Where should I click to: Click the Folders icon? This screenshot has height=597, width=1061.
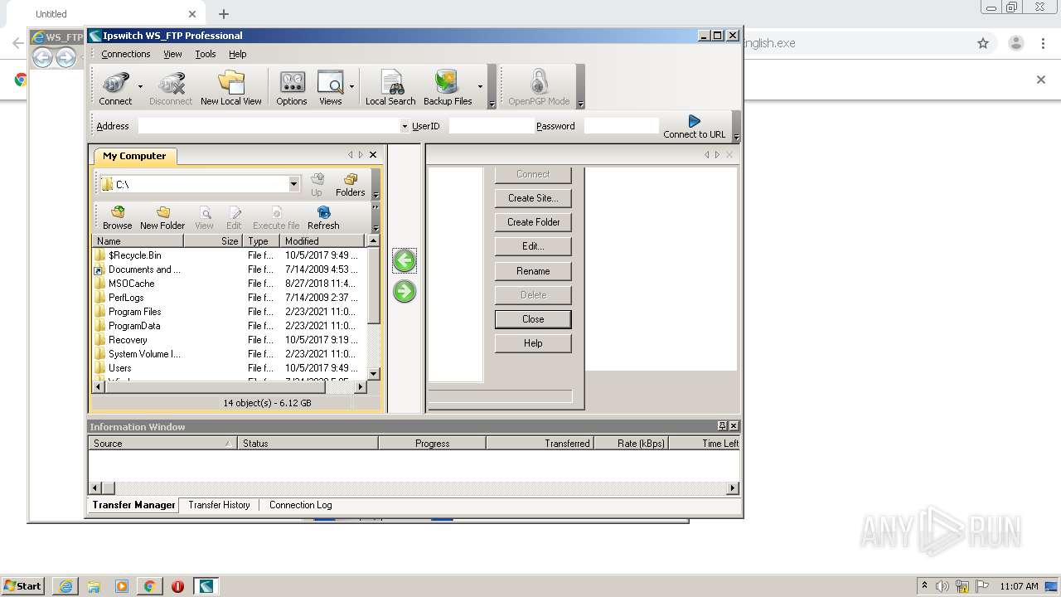tap(350, 185)
